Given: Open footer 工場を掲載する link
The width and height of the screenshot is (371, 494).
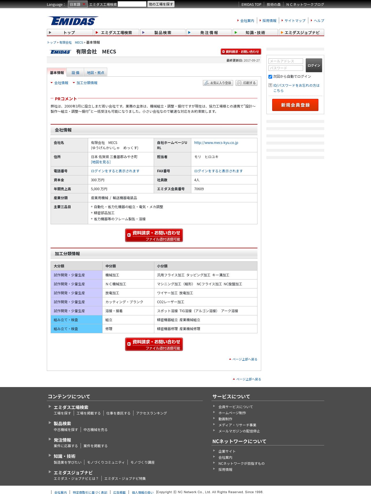Looking at the screenshot, I should tap(89, 413).
